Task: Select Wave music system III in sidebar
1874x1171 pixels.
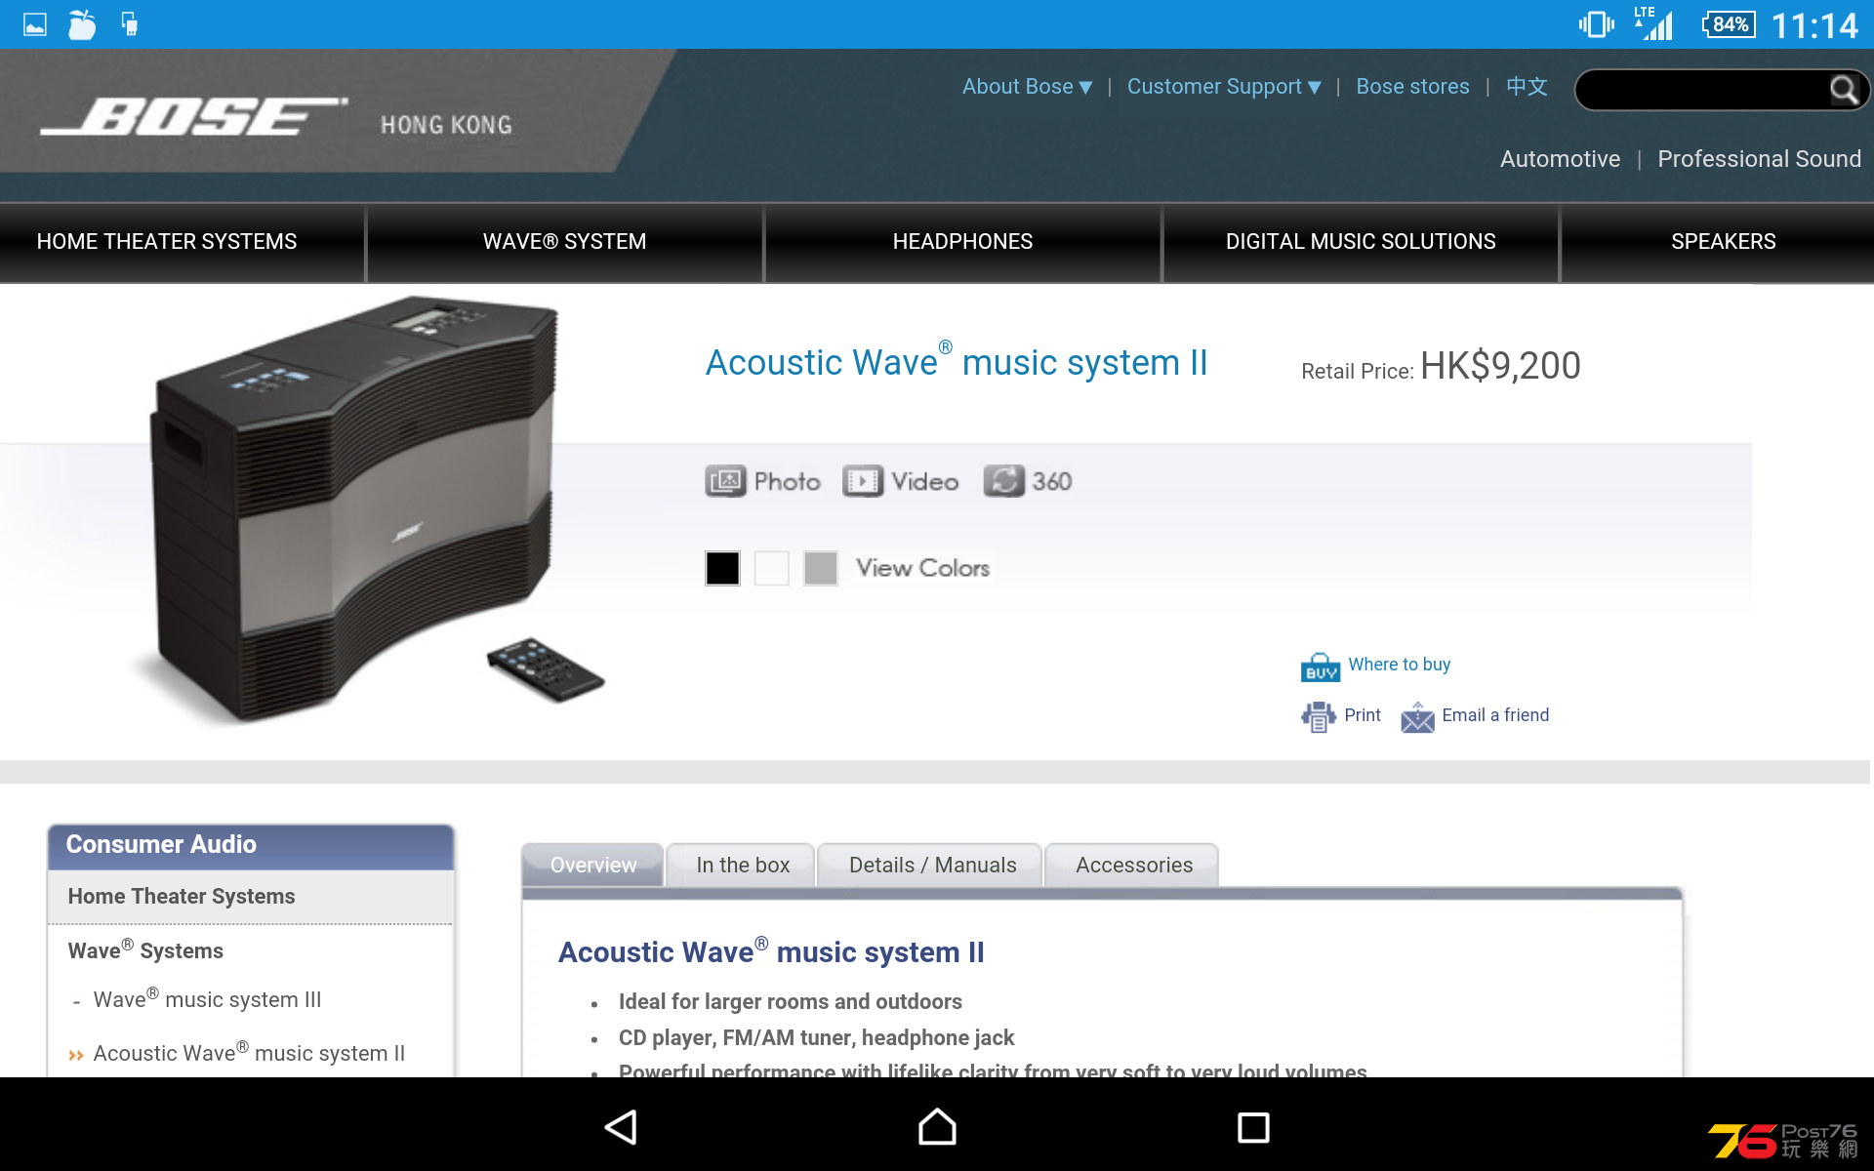Action: click(x=207, y=1000)
